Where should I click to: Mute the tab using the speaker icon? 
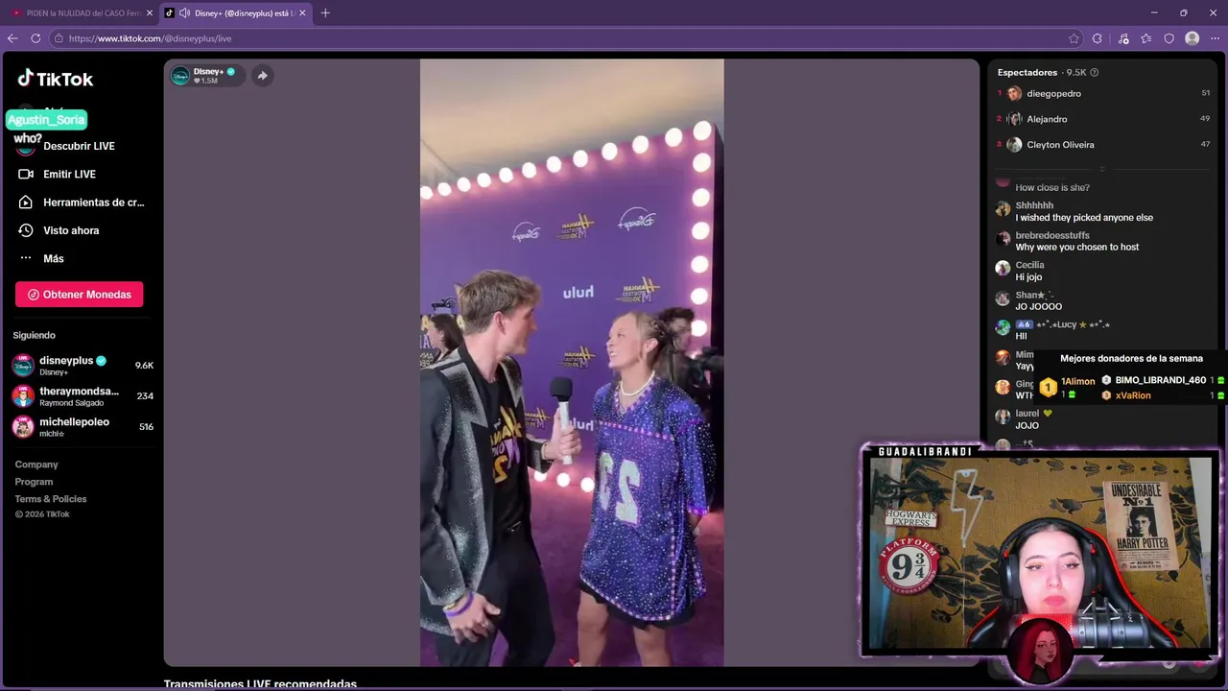point(184,13)
